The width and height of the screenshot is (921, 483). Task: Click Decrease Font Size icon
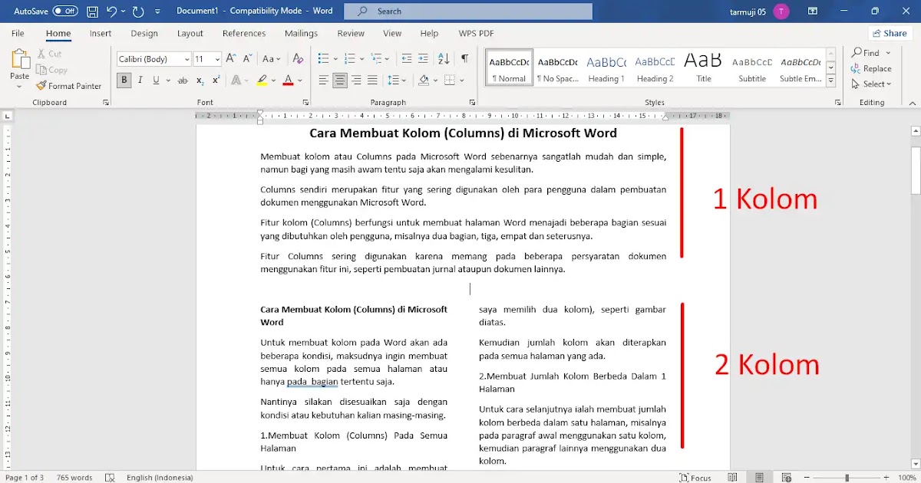click(246, 59)
